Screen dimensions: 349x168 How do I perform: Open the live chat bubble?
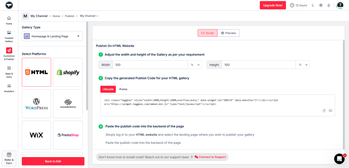pyautogui.click(x=339, y=158)
